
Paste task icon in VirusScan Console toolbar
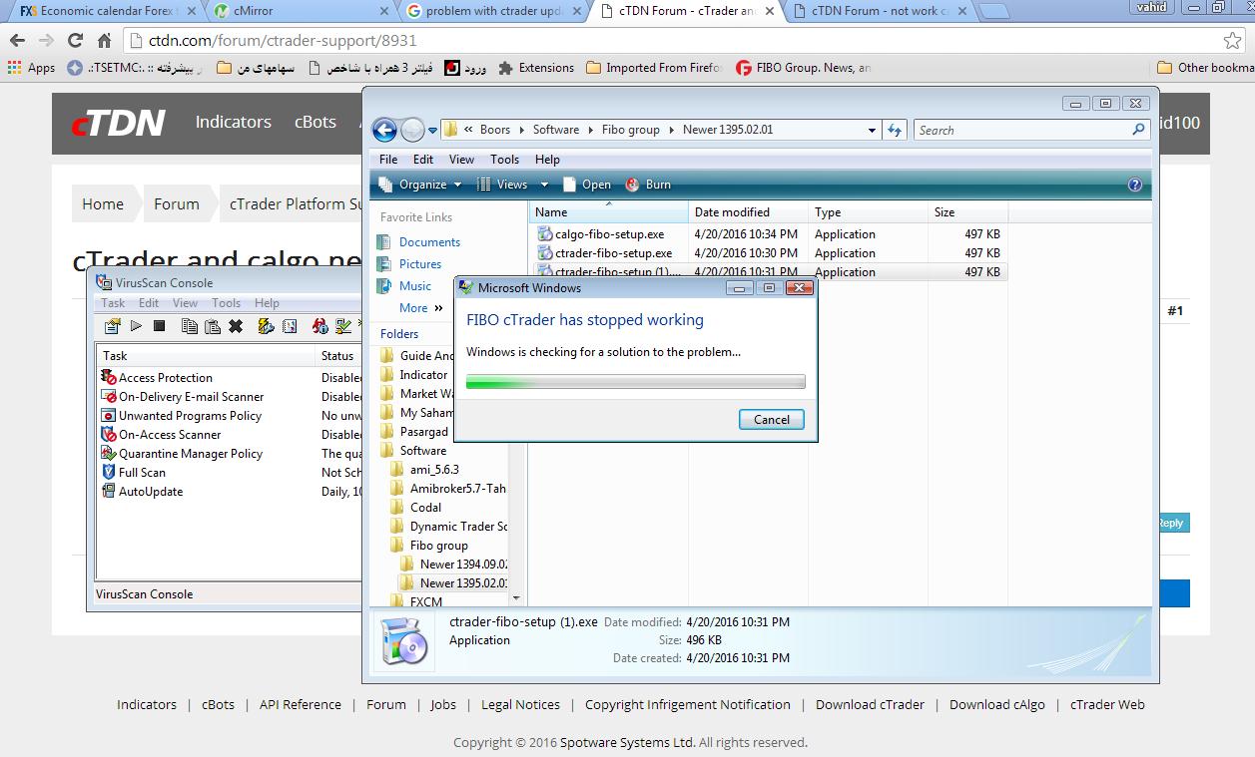[x=212, y=326]
